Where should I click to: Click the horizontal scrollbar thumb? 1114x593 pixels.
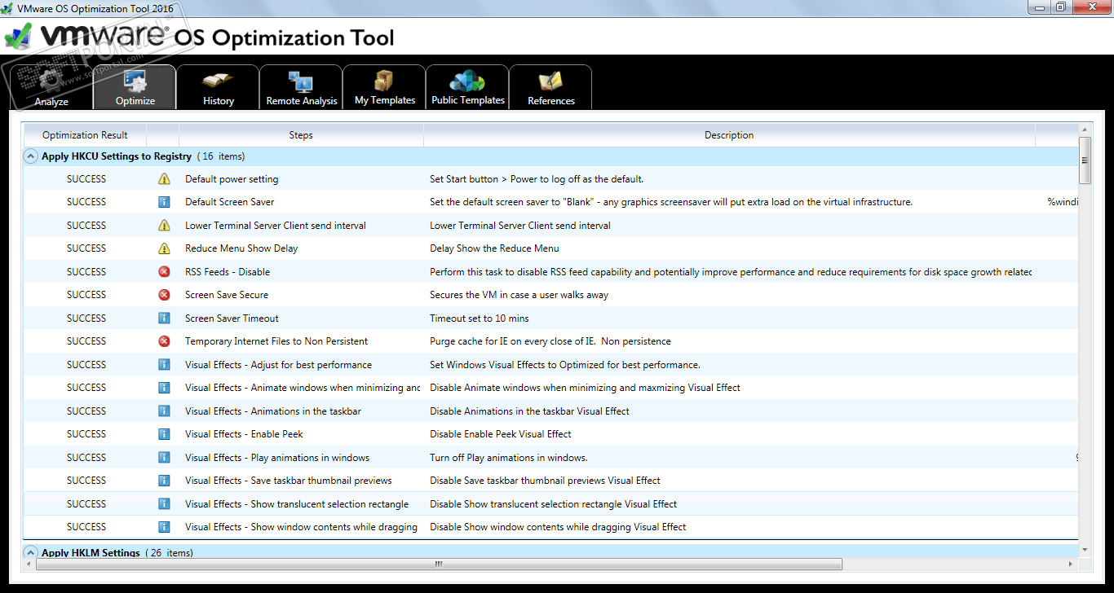(x=438, y=564)
